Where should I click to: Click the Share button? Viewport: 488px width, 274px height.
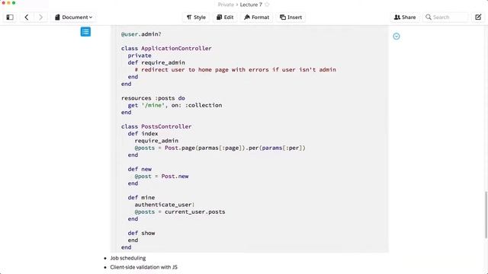pyautogui.click(x=405, y=18)
